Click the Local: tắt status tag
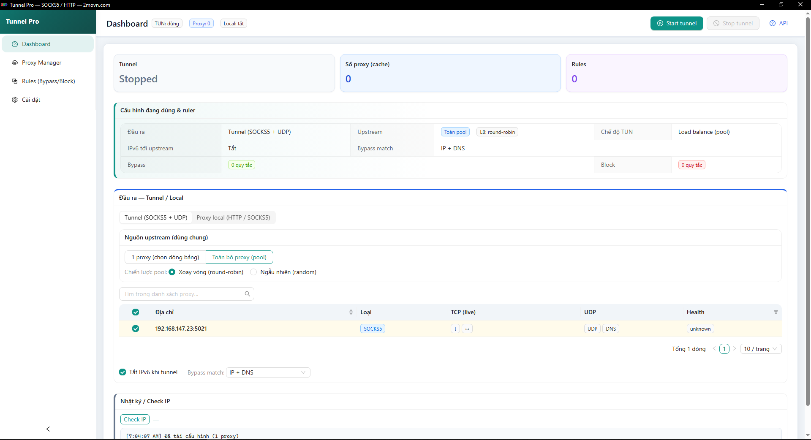This screenshot has height=440, width=811. pyautogui.click(x=234, y=24)
